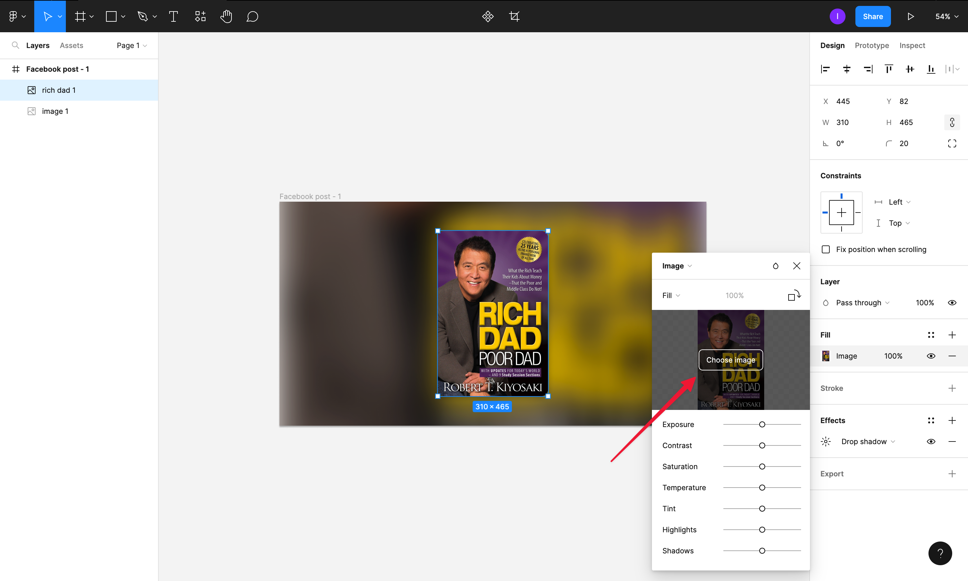Align right icon in Design panel
The width and height of the screenshot is (968, 581).
[x=868, y=69]
